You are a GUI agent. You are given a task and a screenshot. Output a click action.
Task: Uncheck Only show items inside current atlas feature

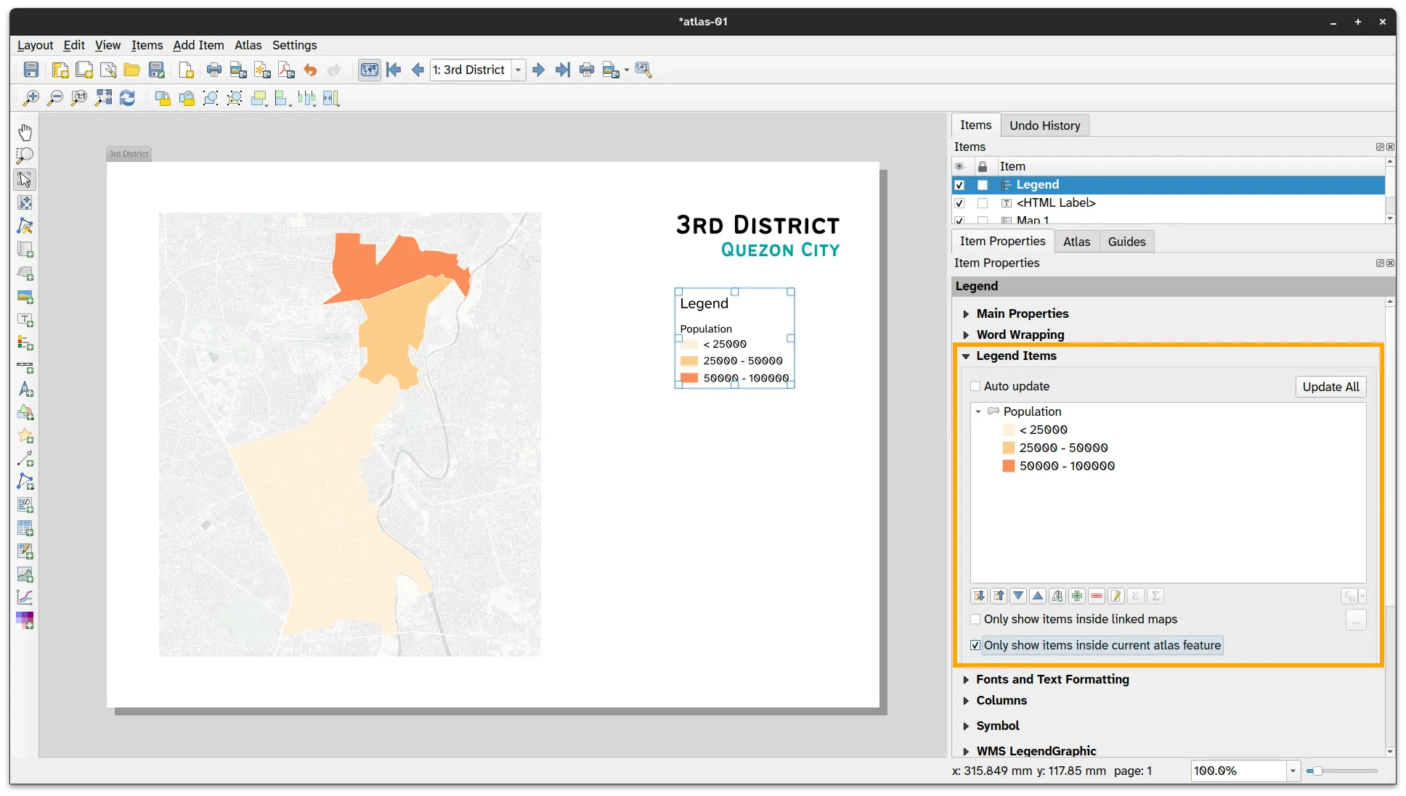click(975, 645)
